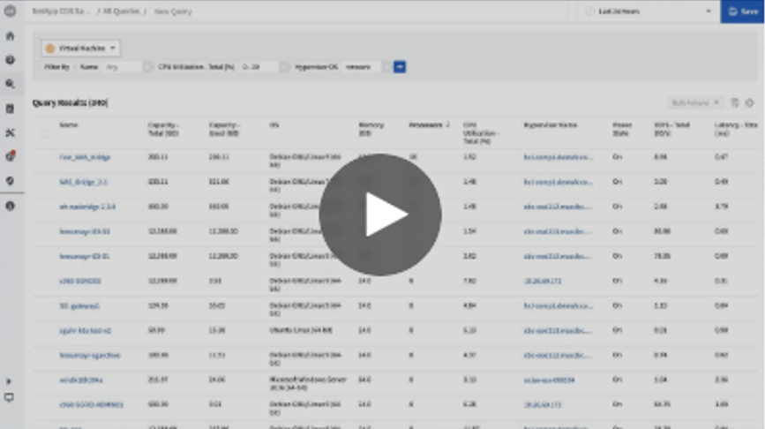Toggle the select-all checkbox in table header
The width and height of the screenshot is (765, 429).
45,133
